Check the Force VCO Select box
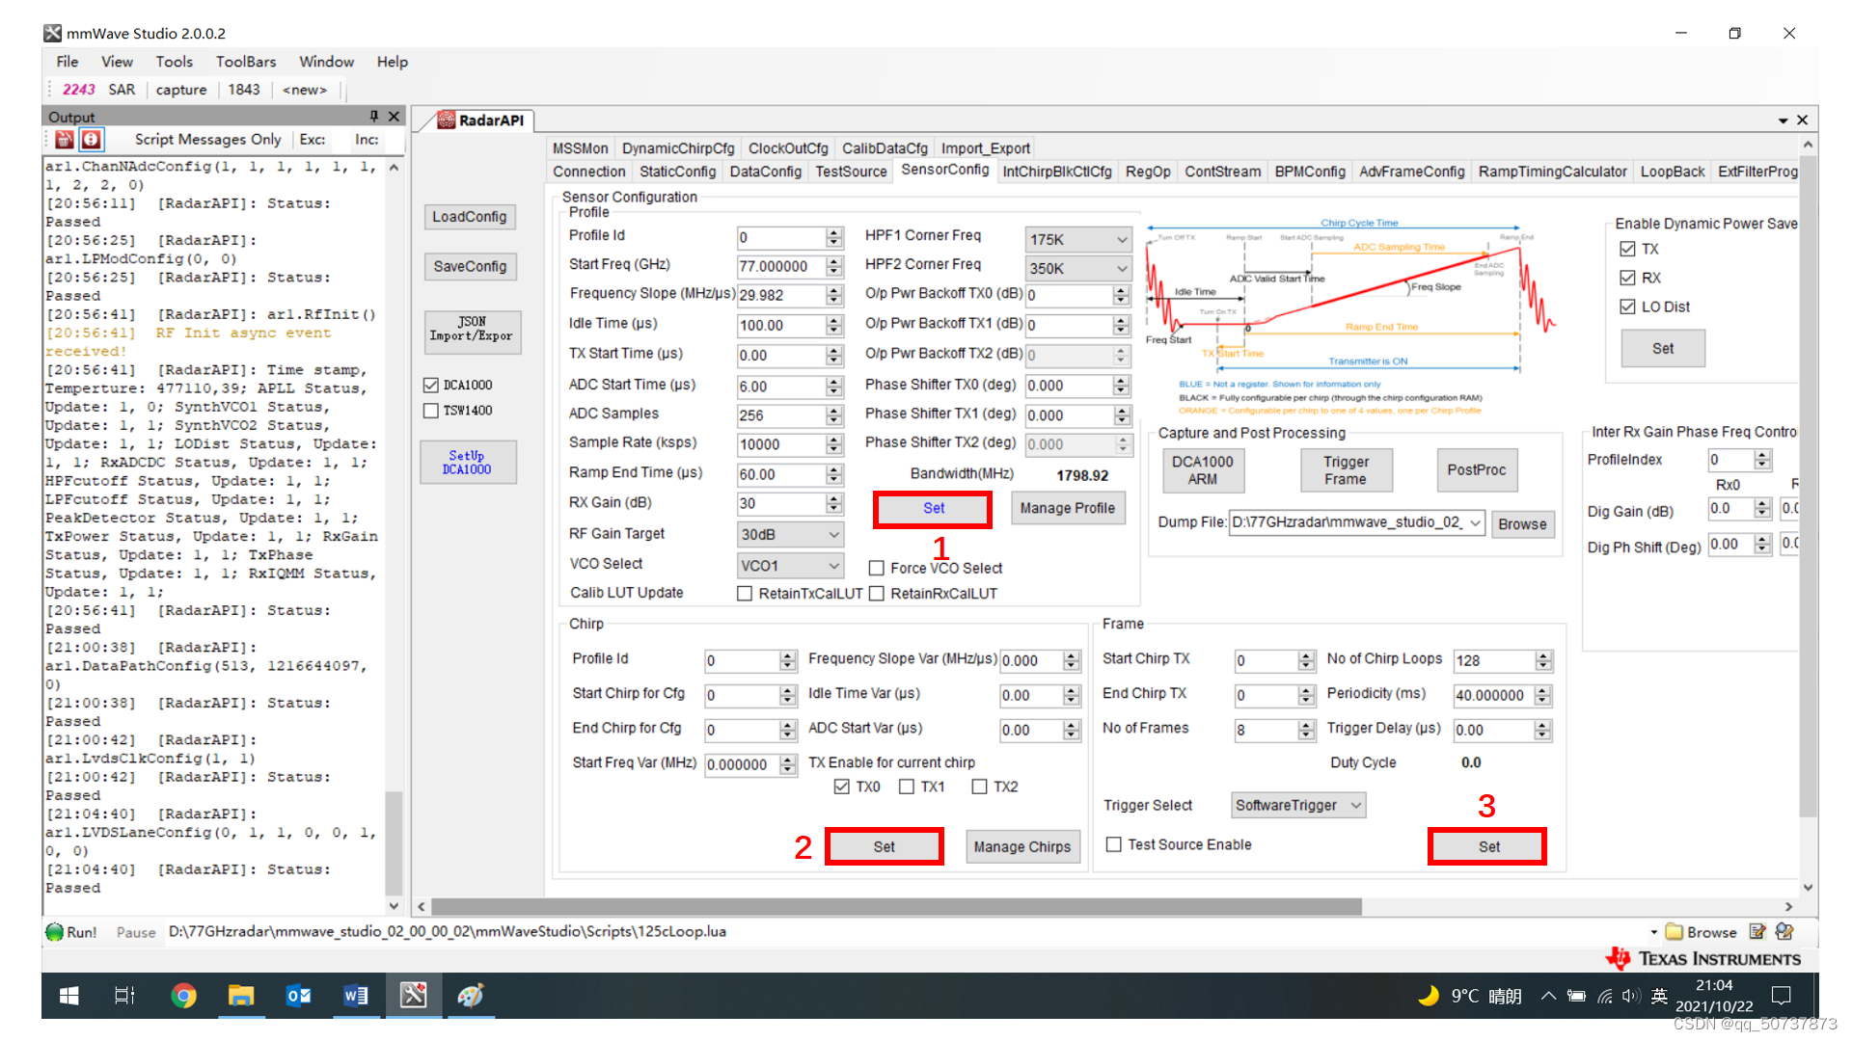Image resolution: width=1852 pixels, height=1041 pixels. point(876,569)
